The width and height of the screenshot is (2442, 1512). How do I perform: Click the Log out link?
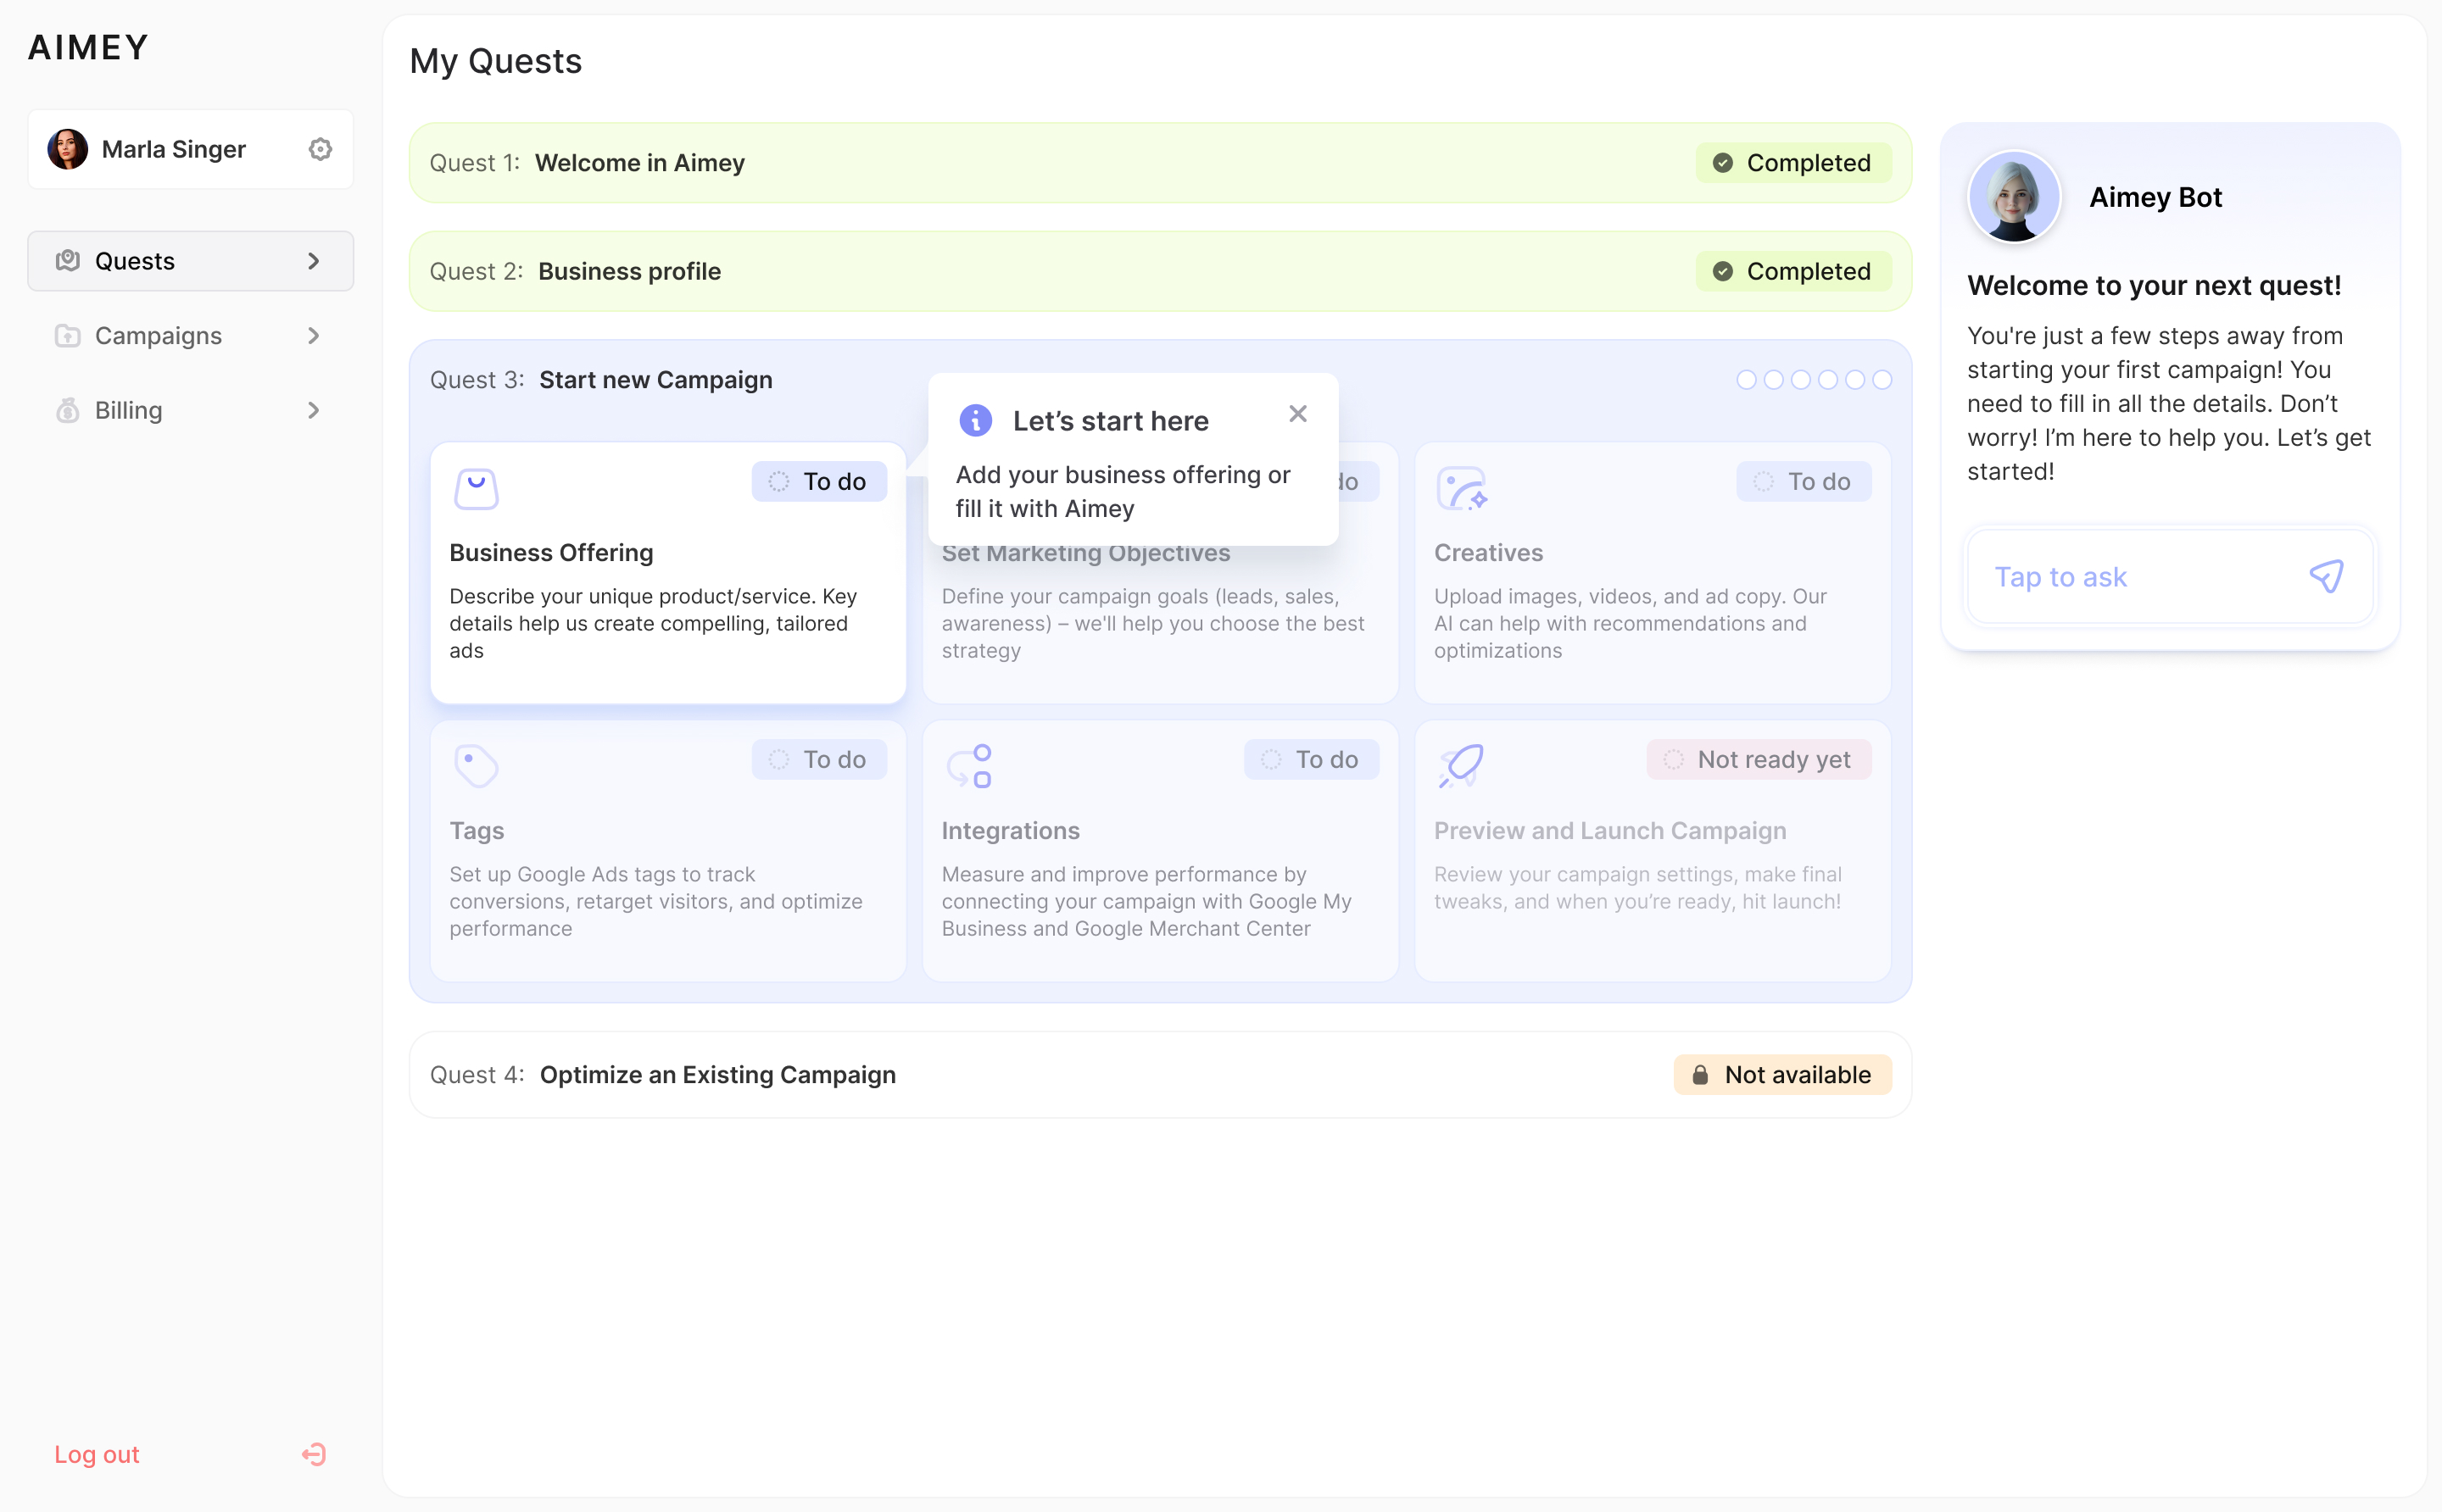click(97, 1454)
